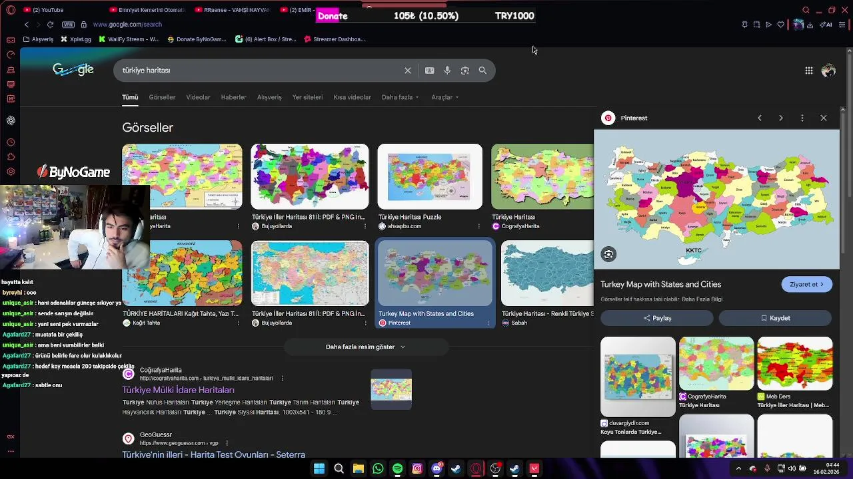Reload the page in the browser toolbar

pos(50,25)
